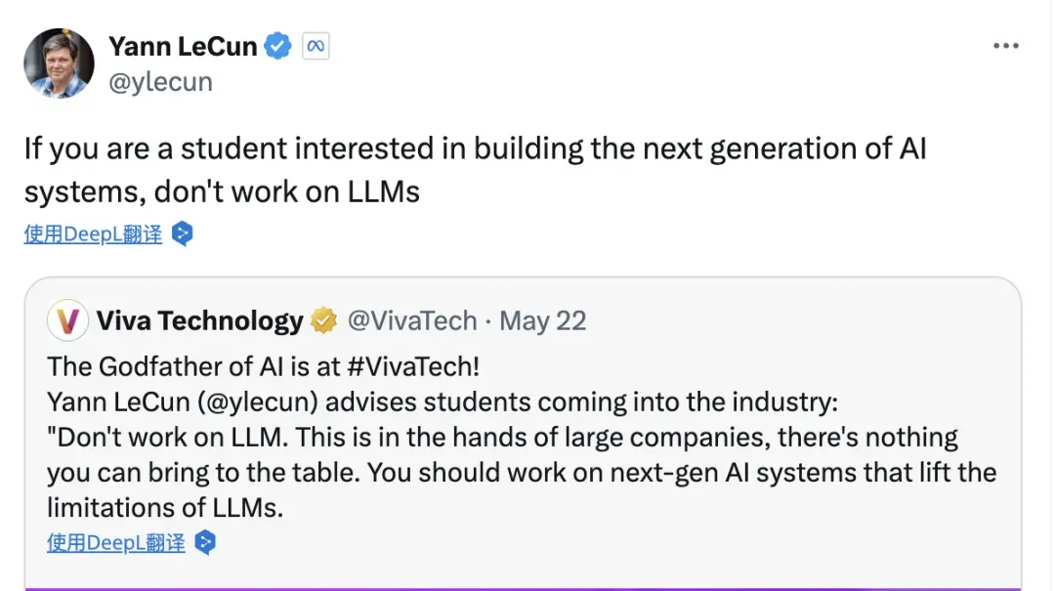Click the main tweet text about LLMs

(475, 170)
